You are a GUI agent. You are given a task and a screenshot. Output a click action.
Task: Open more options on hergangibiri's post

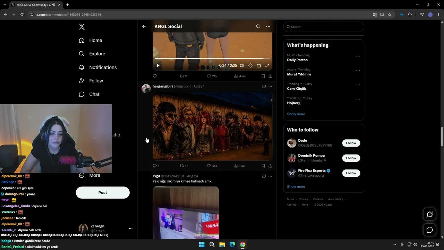(x=270, y=86)
